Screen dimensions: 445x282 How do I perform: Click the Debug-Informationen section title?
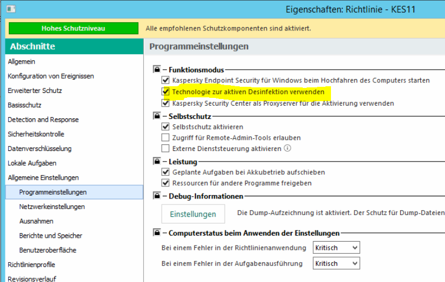(x=206, y=196)
